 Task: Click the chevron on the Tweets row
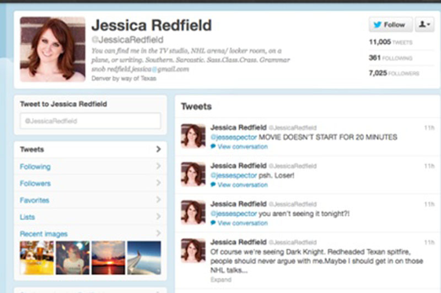point(159,149)
